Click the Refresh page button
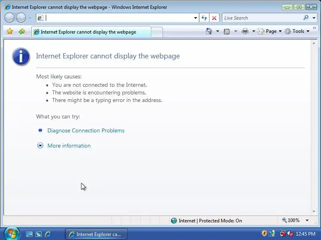 [x=204, y=18]
